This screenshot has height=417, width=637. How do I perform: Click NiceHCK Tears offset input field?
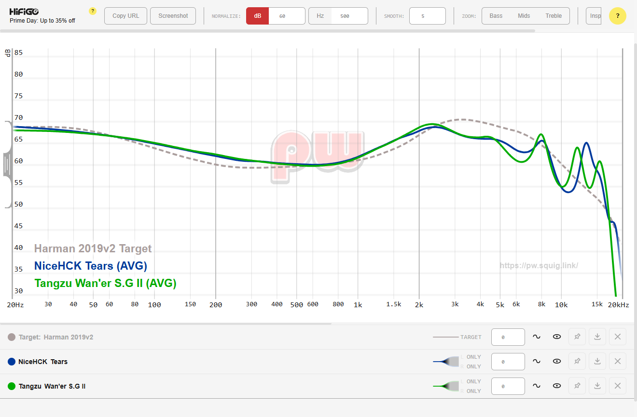pos(508,362)
